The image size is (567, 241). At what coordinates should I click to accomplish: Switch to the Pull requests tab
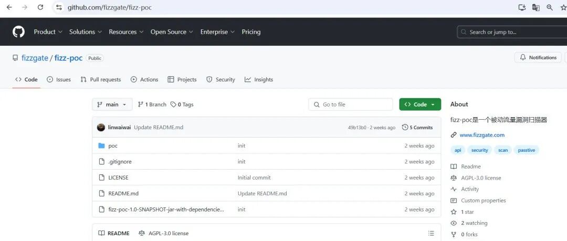click(x=100, y=80)
